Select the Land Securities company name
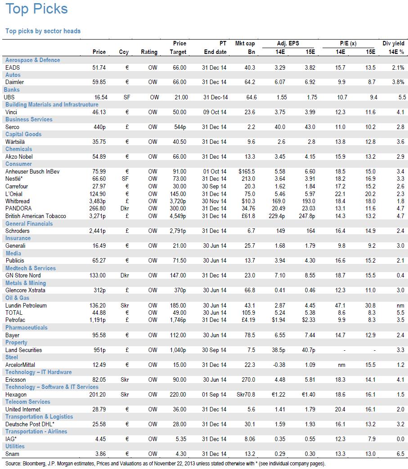This screenshot has height=469, width=408. (x=24, y=350)
